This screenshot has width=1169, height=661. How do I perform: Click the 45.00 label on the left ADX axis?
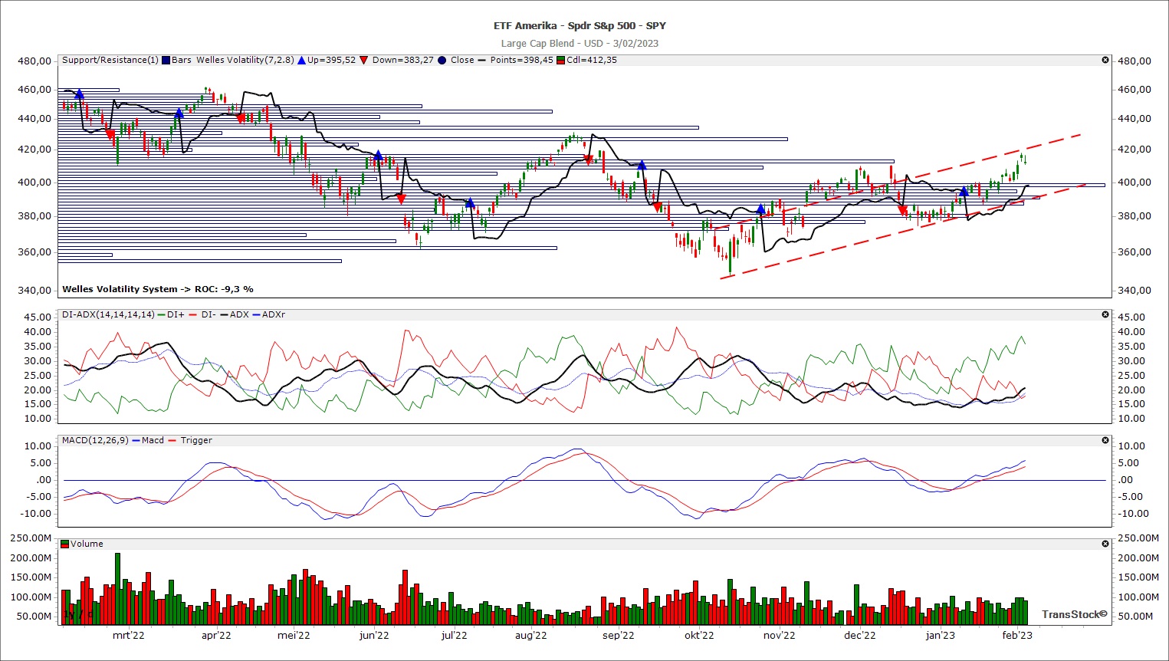tap(38, 317)
